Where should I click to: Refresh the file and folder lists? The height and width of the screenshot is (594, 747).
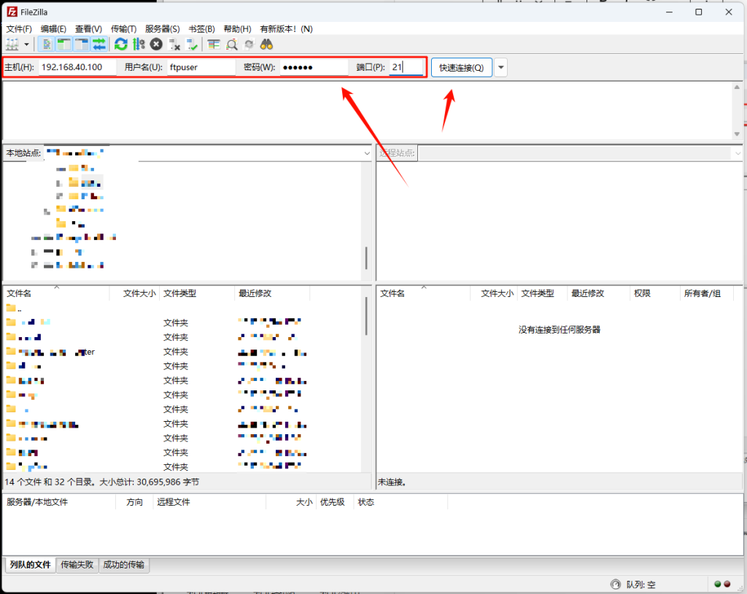(120, 45)
